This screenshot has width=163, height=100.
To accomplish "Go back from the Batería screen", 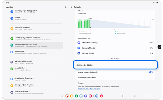I will tap(72, 7).
